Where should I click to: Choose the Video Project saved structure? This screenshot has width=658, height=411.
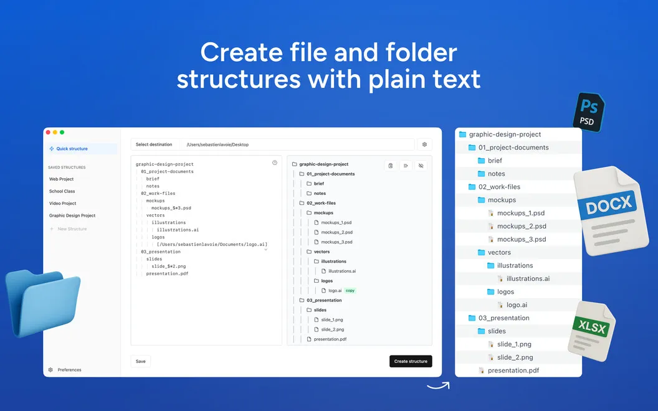click(x=62, y=204)
